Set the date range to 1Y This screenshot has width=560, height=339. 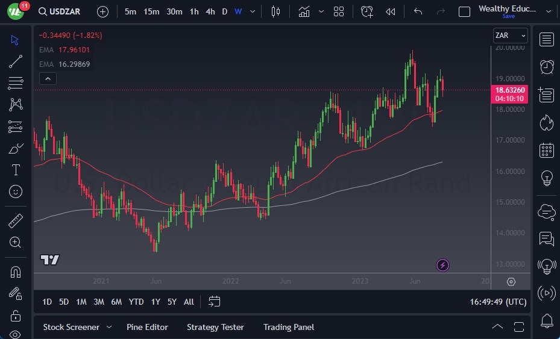click(x=156, y=302)
